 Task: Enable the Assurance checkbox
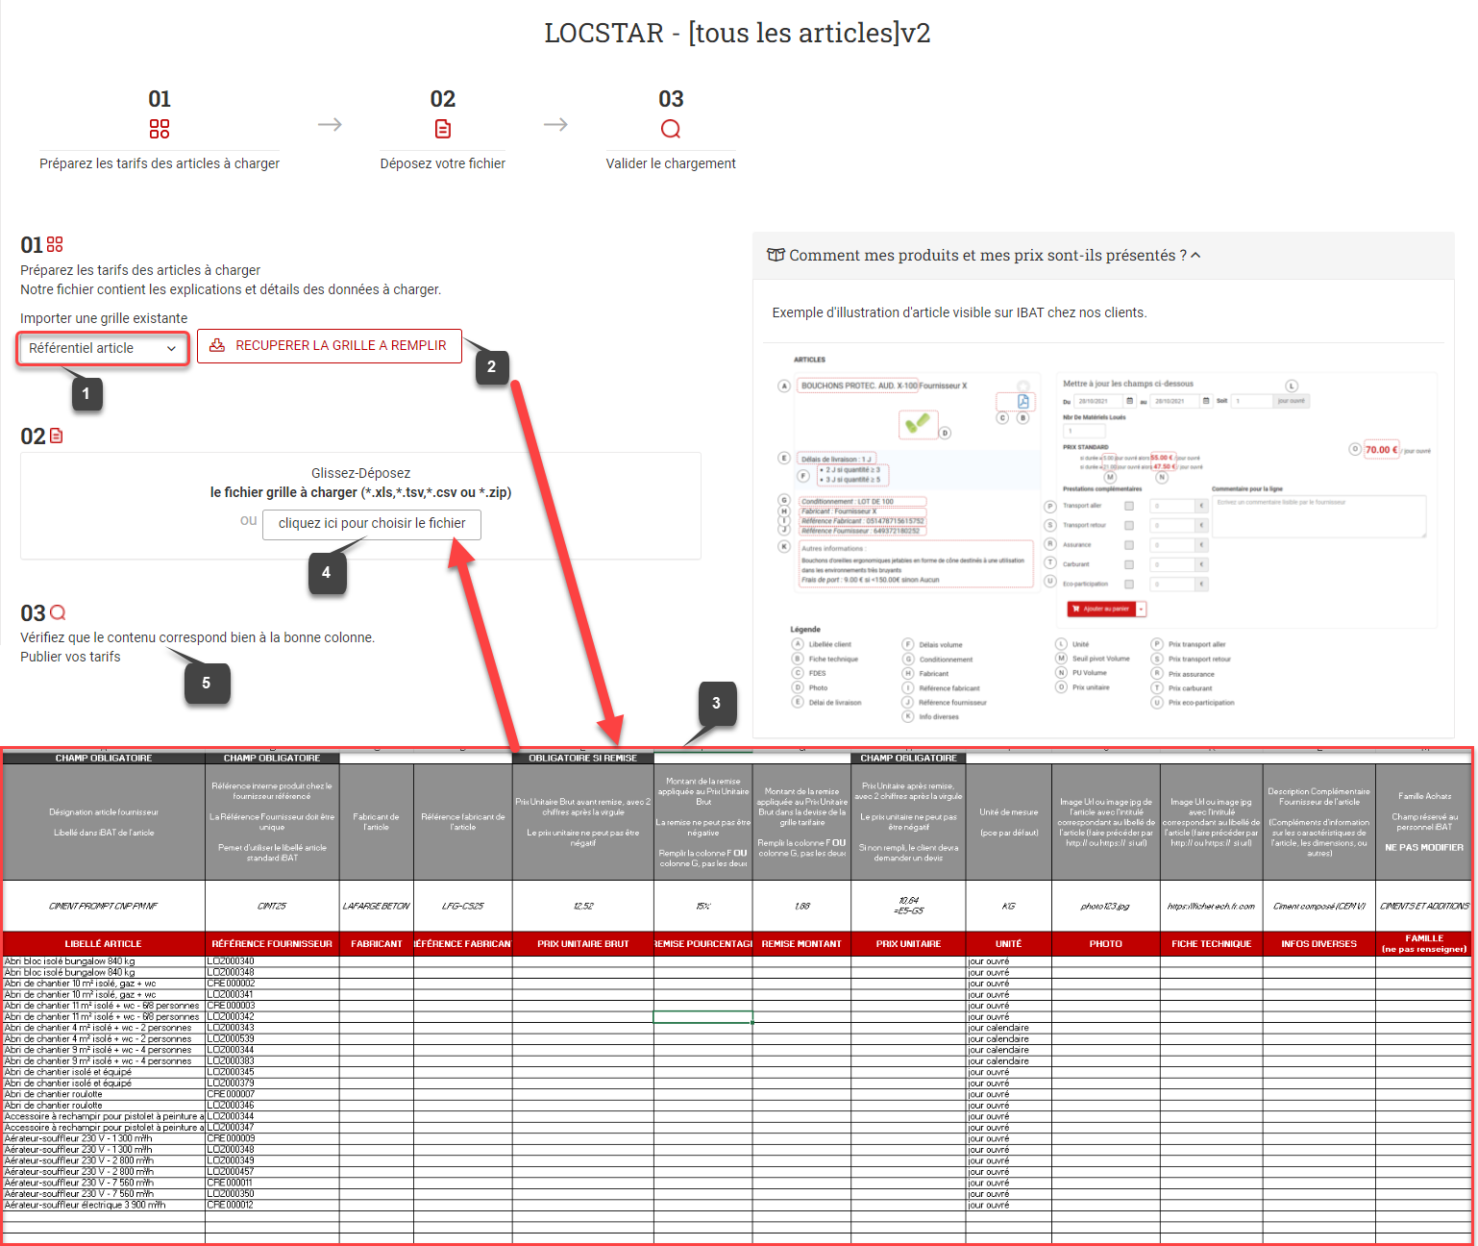[x=1129, y=545]
